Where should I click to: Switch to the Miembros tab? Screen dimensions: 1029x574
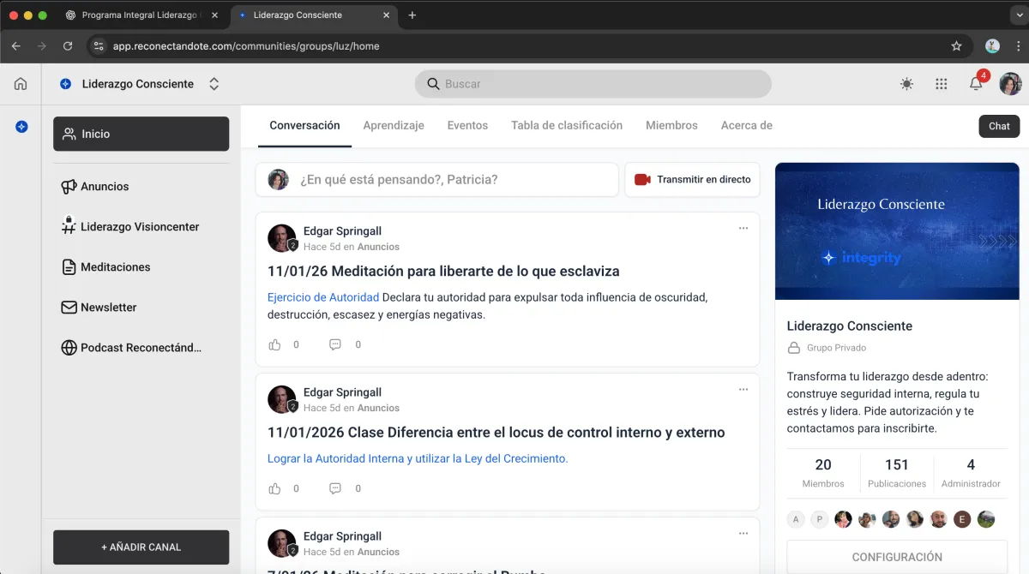point(671,125)
